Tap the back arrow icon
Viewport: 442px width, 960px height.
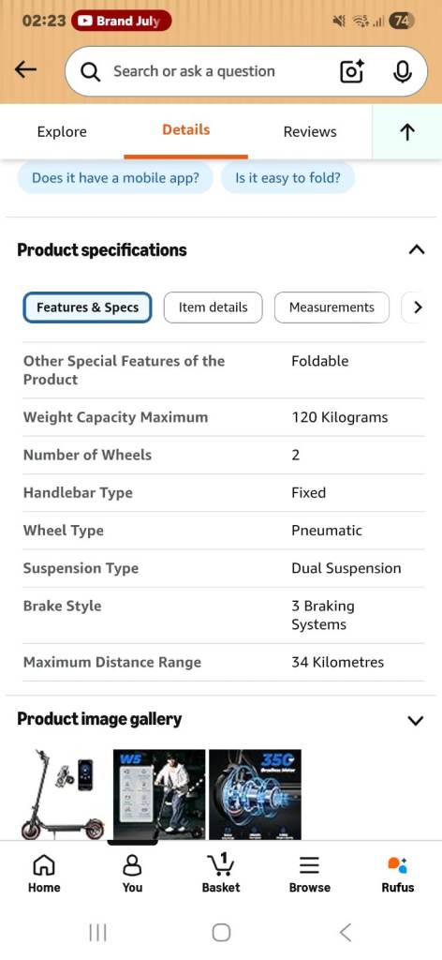tap(25, 70)
